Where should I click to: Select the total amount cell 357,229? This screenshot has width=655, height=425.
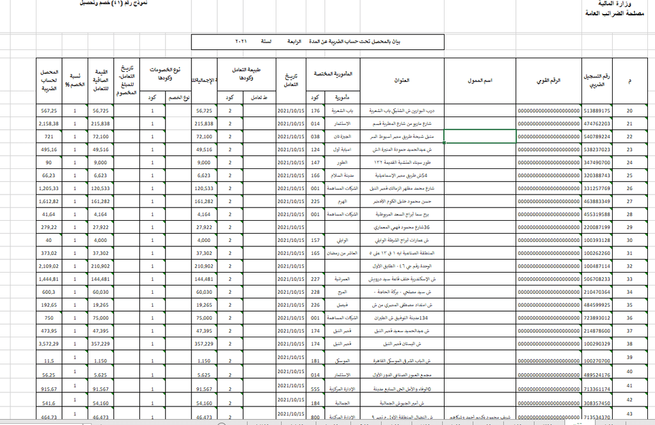coord(204,344)
